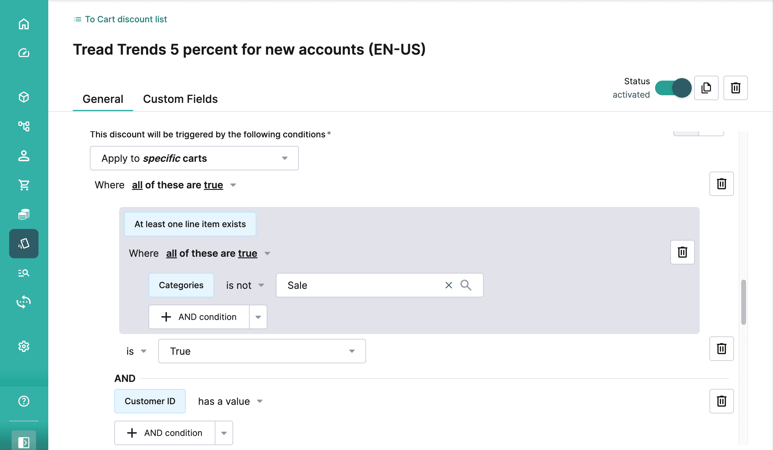The width and height of the screenshot is (773, 450).
Task: Delete the Customer ID condition
Action: pos(721,401)
